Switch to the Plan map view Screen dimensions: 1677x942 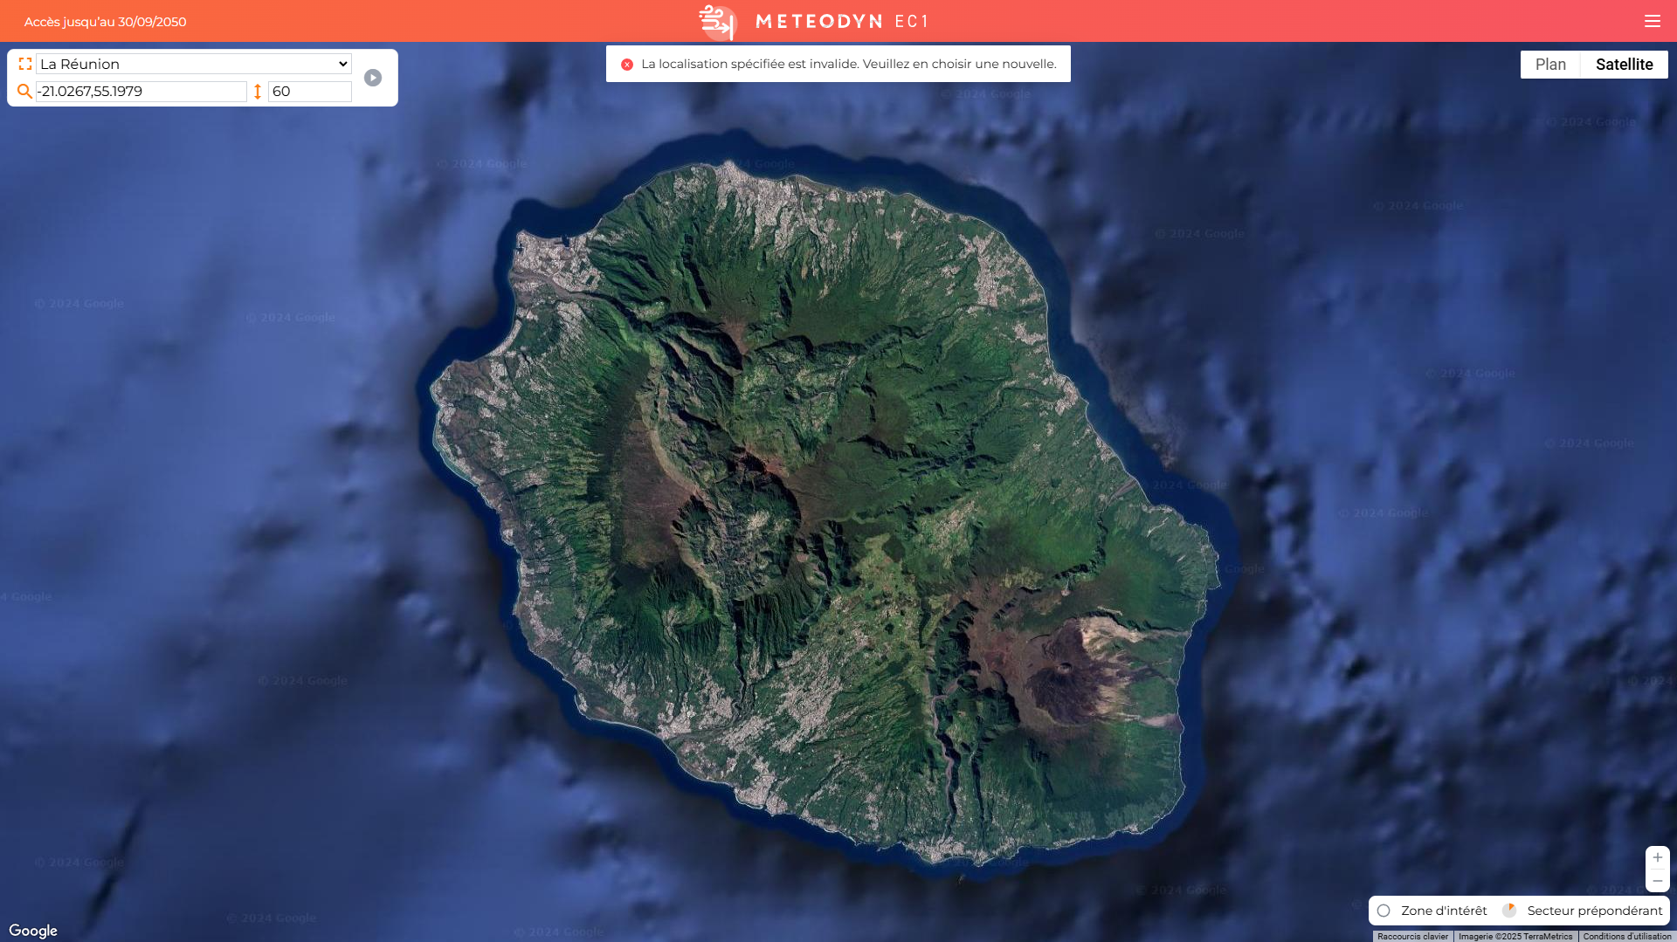click(1550, 65)
